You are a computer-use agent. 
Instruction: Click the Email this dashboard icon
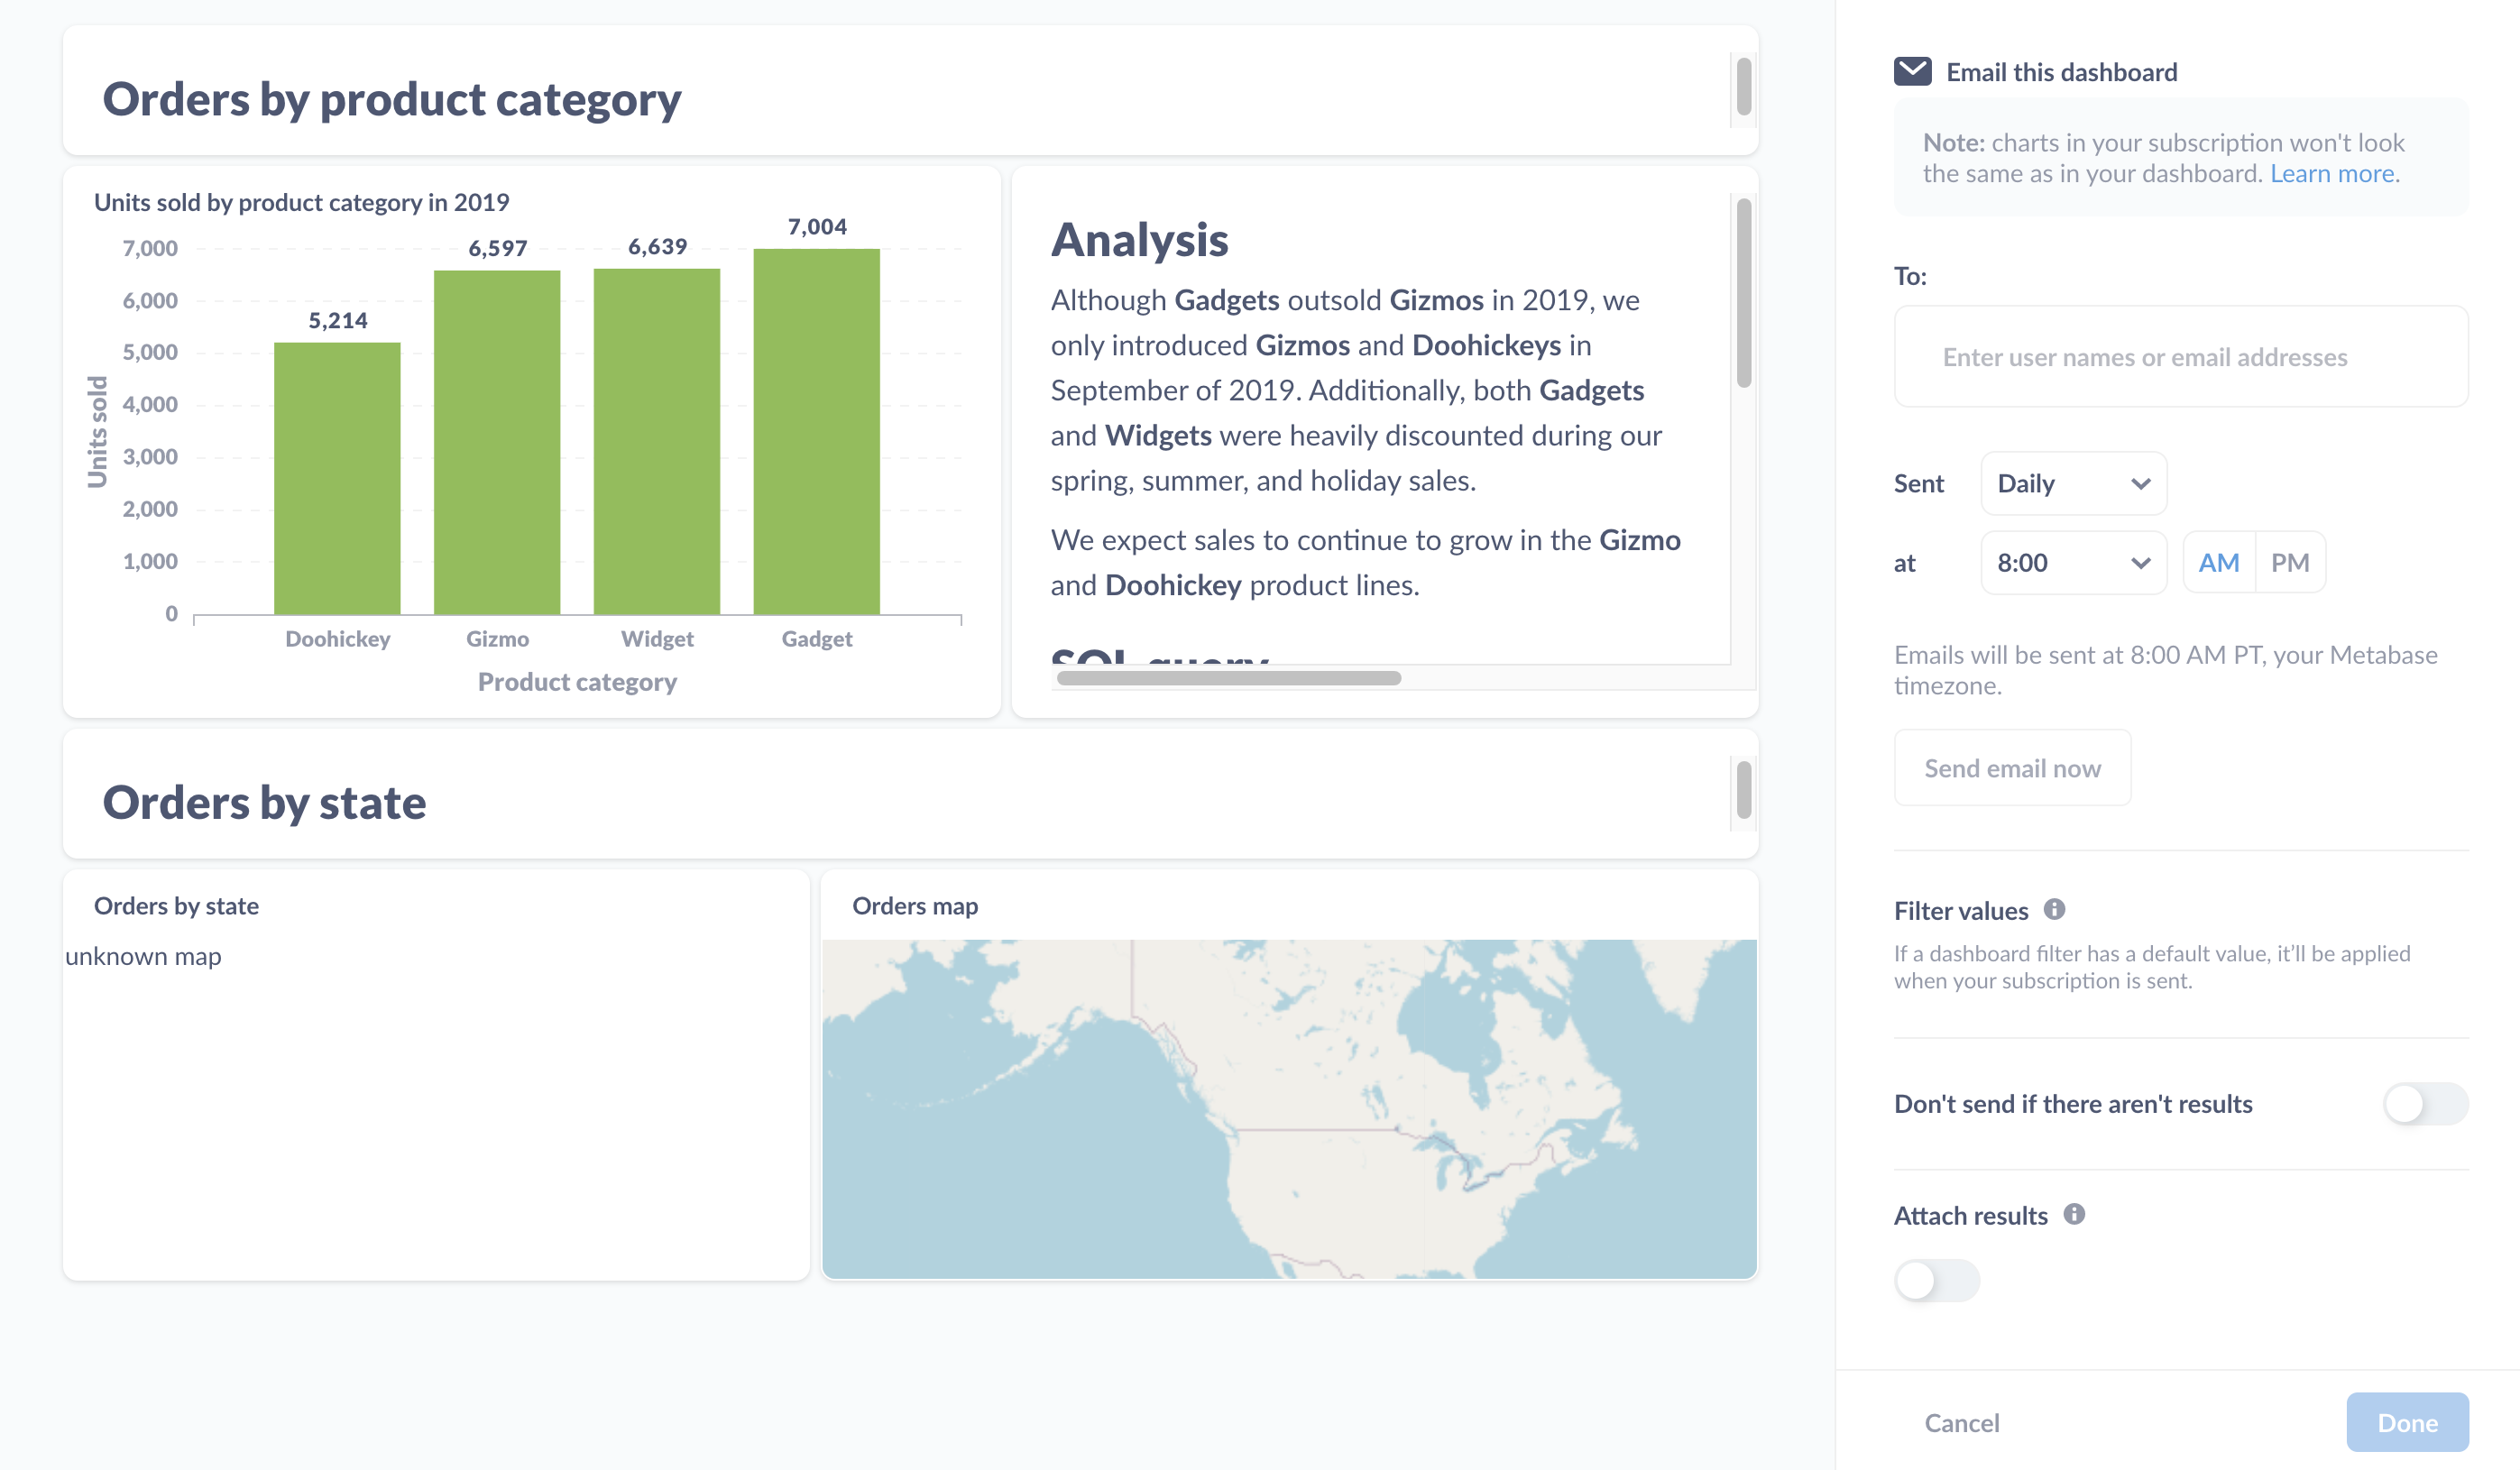(1911, 72)
